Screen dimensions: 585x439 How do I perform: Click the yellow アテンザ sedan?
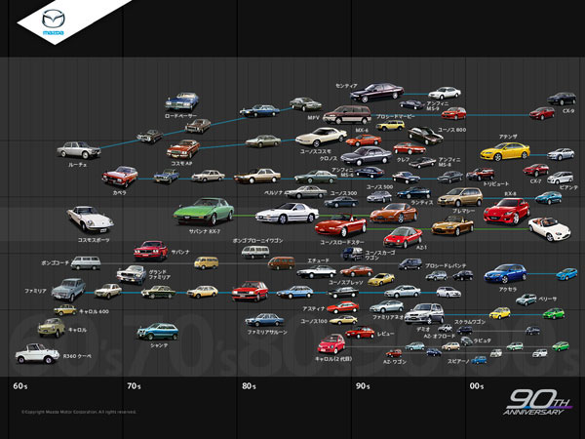(505, 151)
